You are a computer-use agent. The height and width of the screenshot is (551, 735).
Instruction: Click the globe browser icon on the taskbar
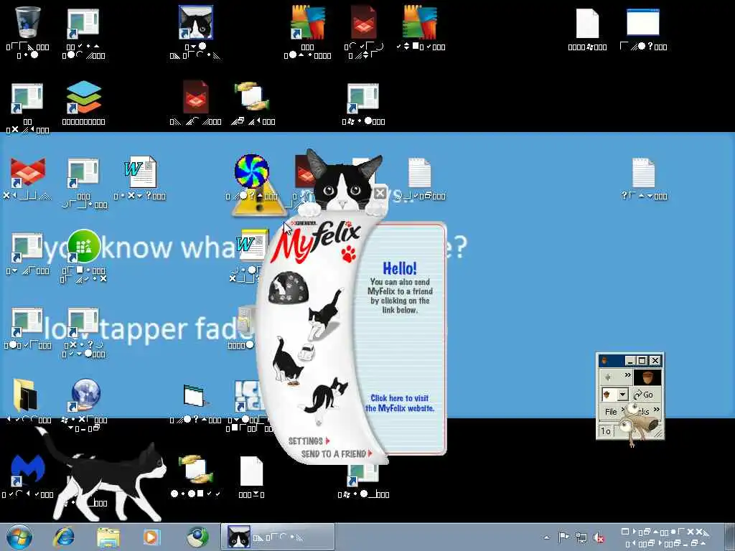(197, 537)
